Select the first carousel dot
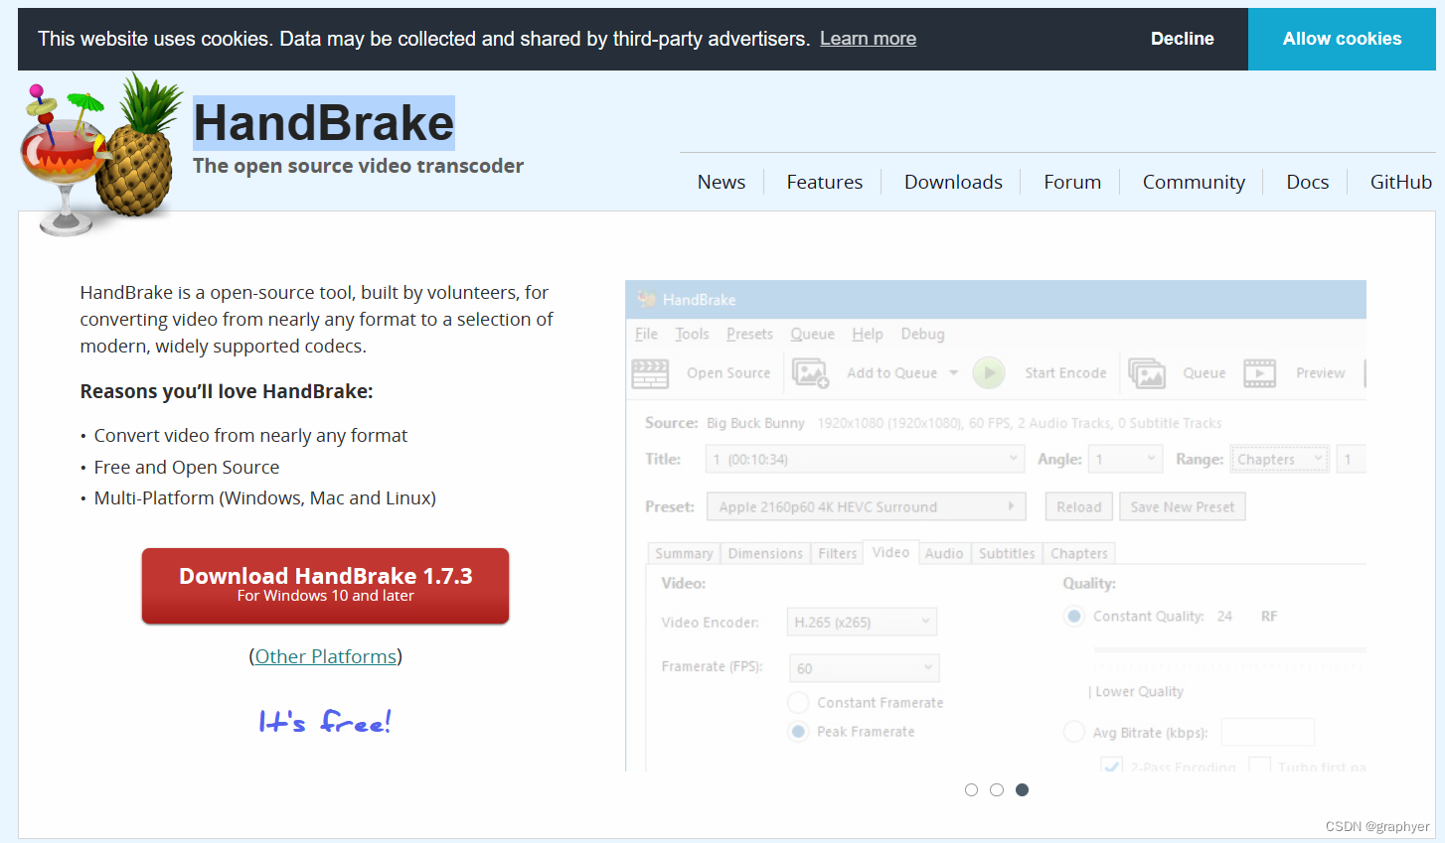The width and height of the screenshot is (1445, 843). coord(971,789)
